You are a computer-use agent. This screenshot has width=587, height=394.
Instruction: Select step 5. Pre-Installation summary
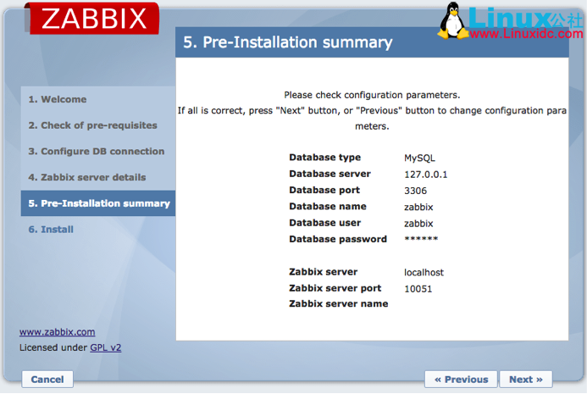click(98, 203)
